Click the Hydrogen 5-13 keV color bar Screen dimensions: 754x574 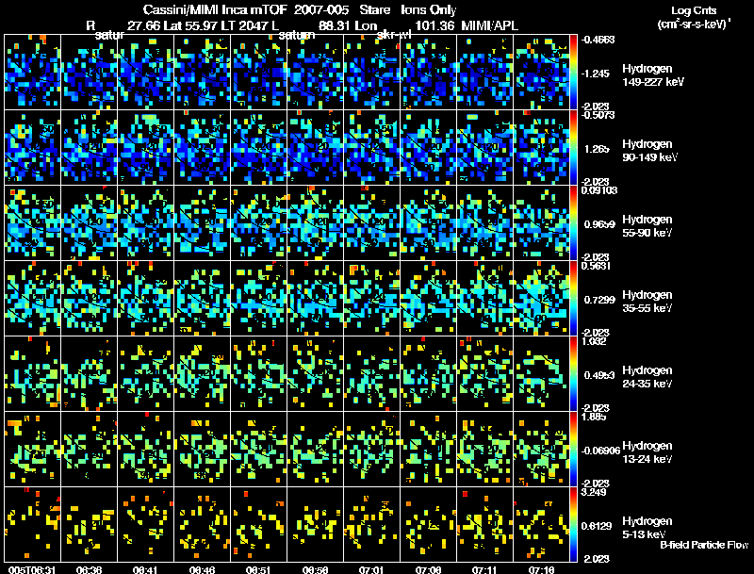click(x=573, y=524)
